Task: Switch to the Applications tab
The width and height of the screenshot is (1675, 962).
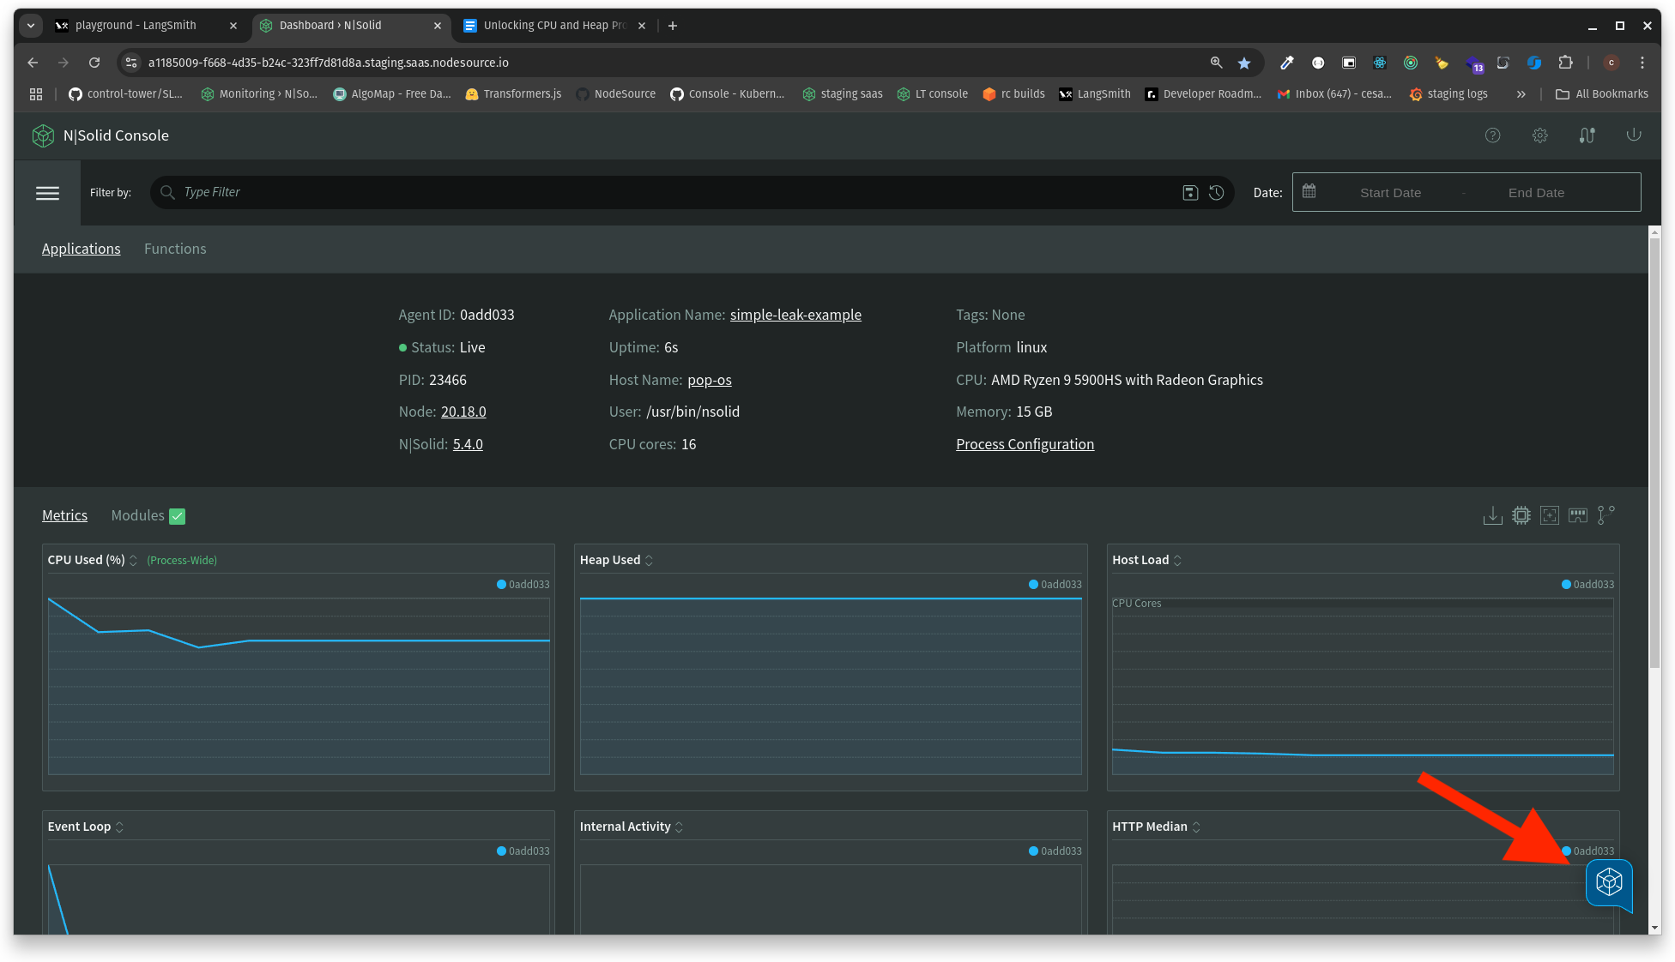Action: 81,249
